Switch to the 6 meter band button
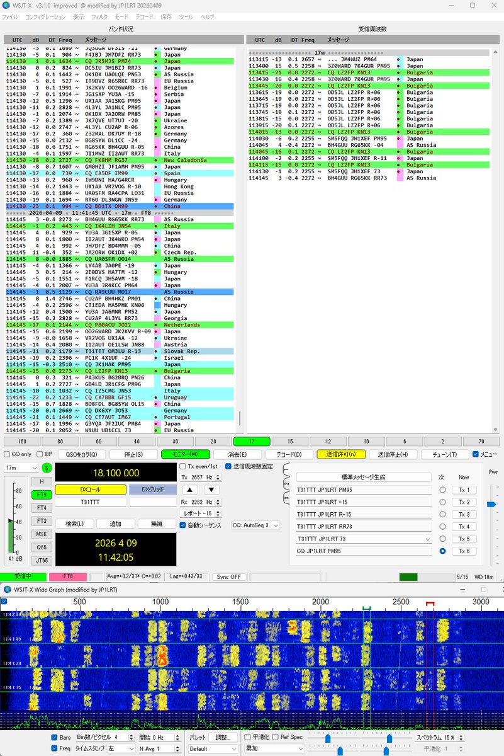 pos(405,442)
